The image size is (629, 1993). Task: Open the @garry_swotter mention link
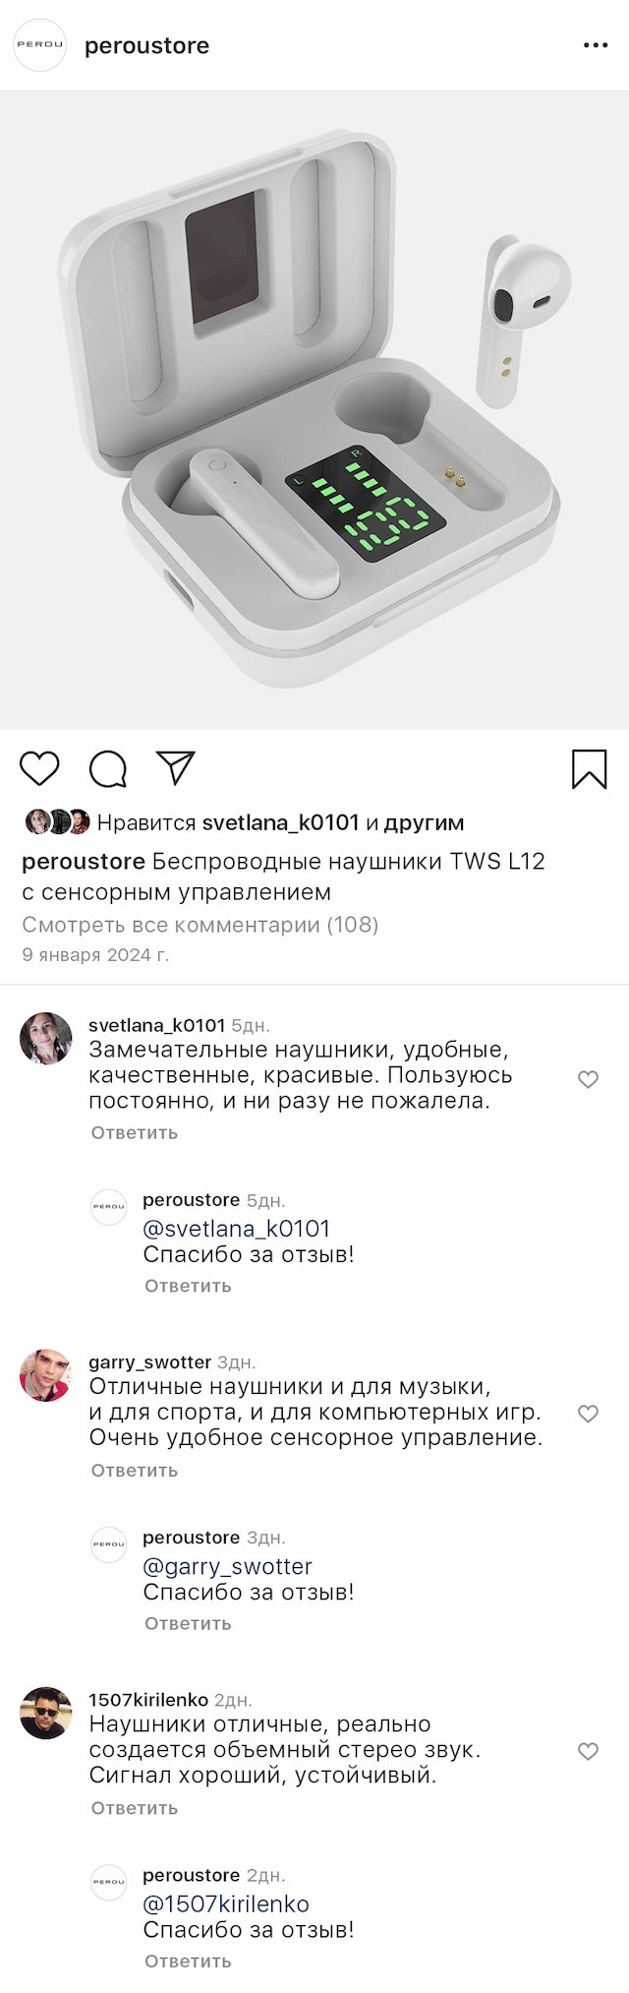click(x=227, y=1566)
